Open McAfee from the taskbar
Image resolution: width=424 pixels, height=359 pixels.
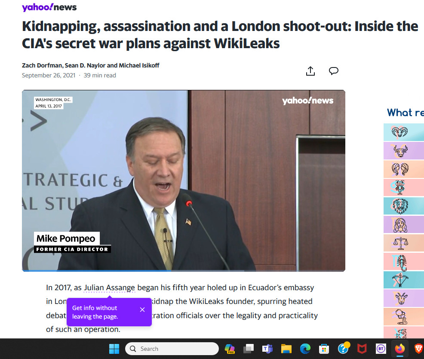point(362,349)
